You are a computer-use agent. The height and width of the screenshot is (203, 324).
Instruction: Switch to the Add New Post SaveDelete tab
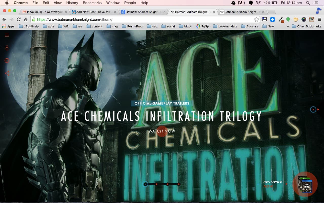94,12
